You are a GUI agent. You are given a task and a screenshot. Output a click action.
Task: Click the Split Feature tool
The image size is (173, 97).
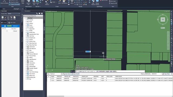(93, 2)
